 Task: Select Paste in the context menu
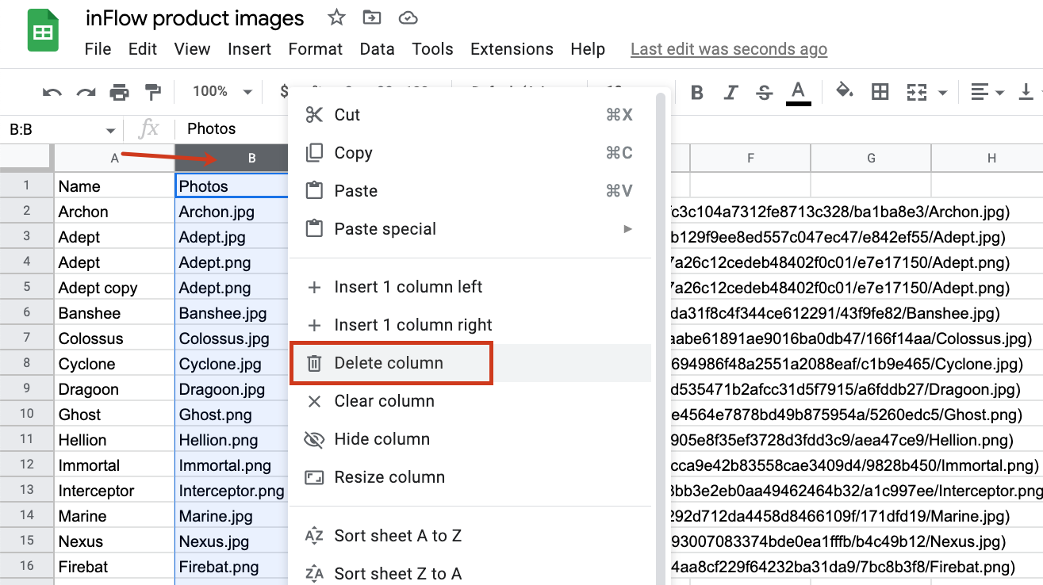point(470,191)
